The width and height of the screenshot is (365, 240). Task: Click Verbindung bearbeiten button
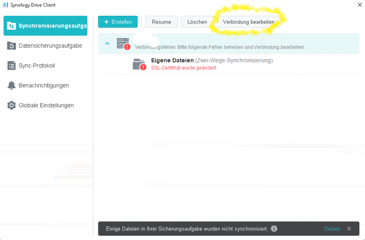pos(249,22)
